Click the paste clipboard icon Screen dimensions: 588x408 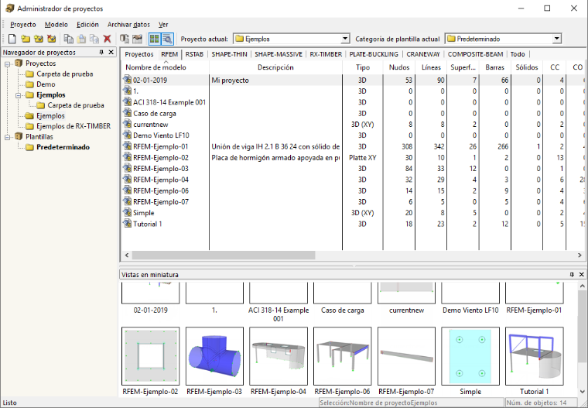coord(81,39)
